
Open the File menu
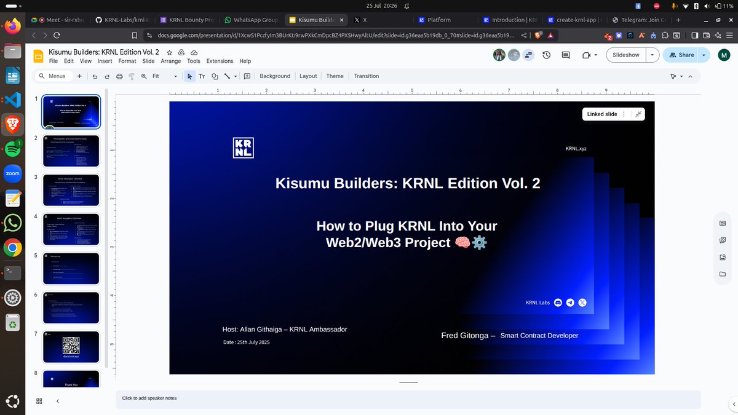click(x=54, y=61)
